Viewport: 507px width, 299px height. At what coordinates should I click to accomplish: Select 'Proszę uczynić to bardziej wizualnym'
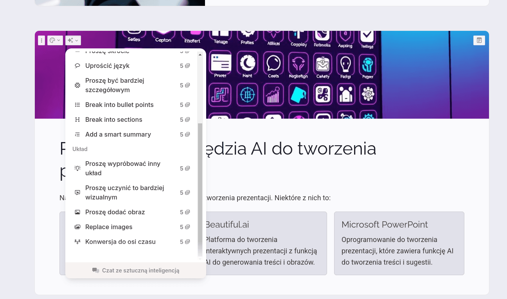pos(124,192)
